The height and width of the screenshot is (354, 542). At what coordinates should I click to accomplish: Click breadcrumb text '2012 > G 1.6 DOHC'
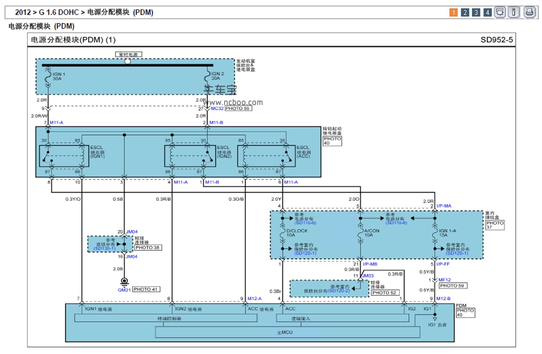coord(47,12)
